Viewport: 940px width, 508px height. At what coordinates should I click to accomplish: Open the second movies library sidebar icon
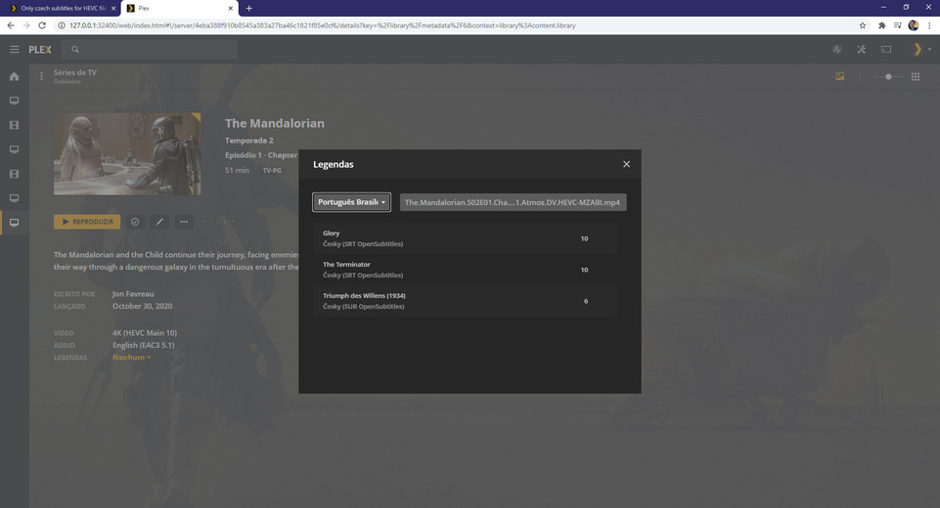[x=15, y=174]
